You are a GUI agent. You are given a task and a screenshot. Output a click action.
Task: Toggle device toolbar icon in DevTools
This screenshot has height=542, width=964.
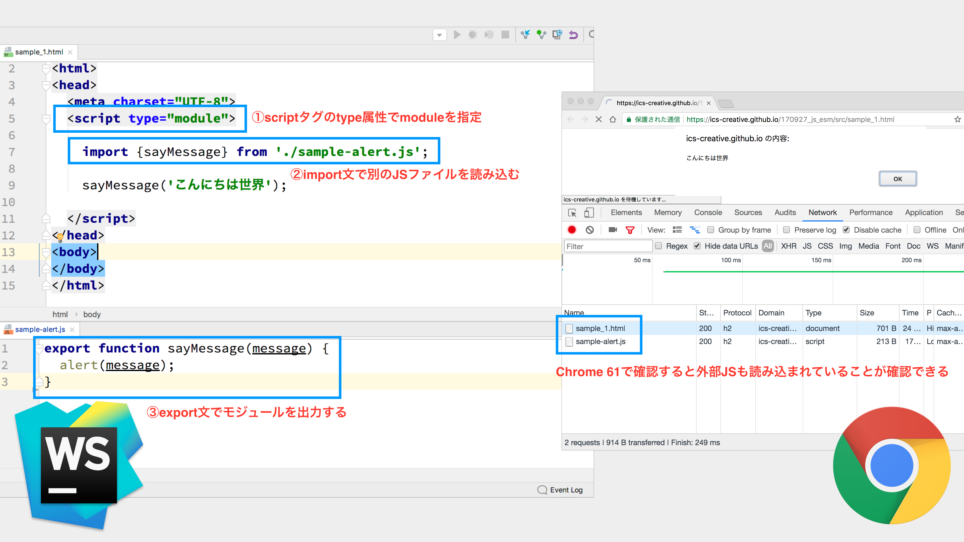589,213
